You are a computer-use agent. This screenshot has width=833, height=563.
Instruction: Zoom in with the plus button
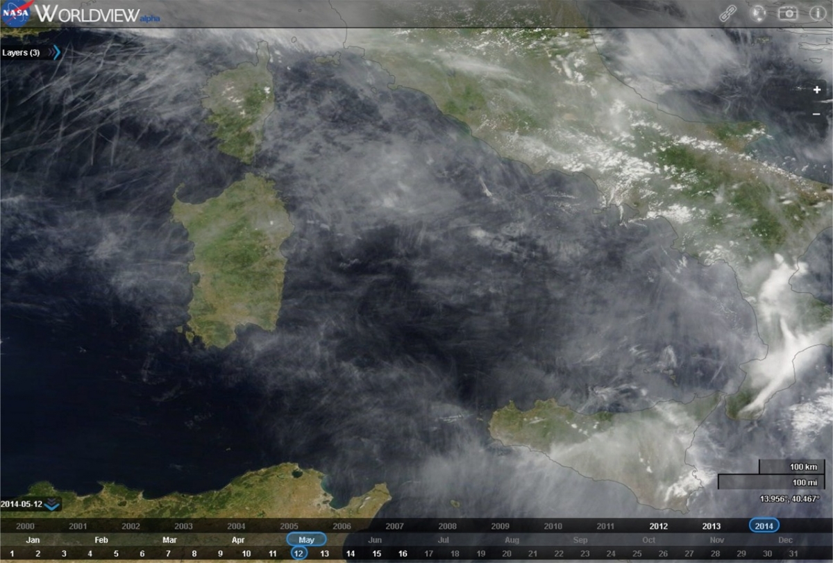point(817,90)
